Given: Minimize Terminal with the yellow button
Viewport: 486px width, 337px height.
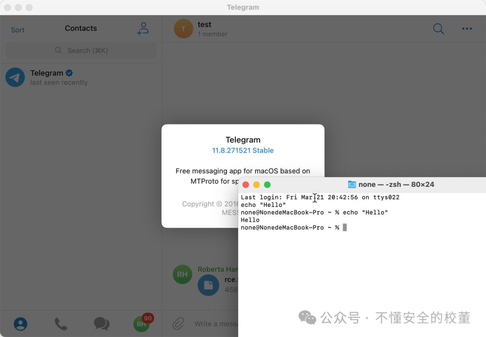Looking at the screenshot, I should 256,185.
